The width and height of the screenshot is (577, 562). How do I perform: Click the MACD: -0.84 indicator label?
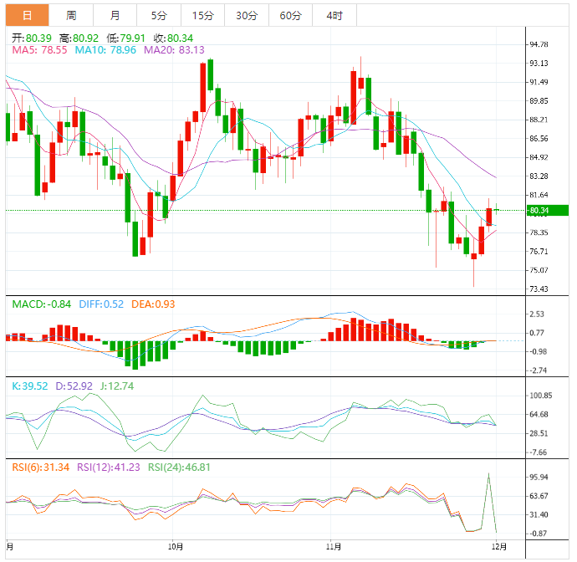click(42, 304)
